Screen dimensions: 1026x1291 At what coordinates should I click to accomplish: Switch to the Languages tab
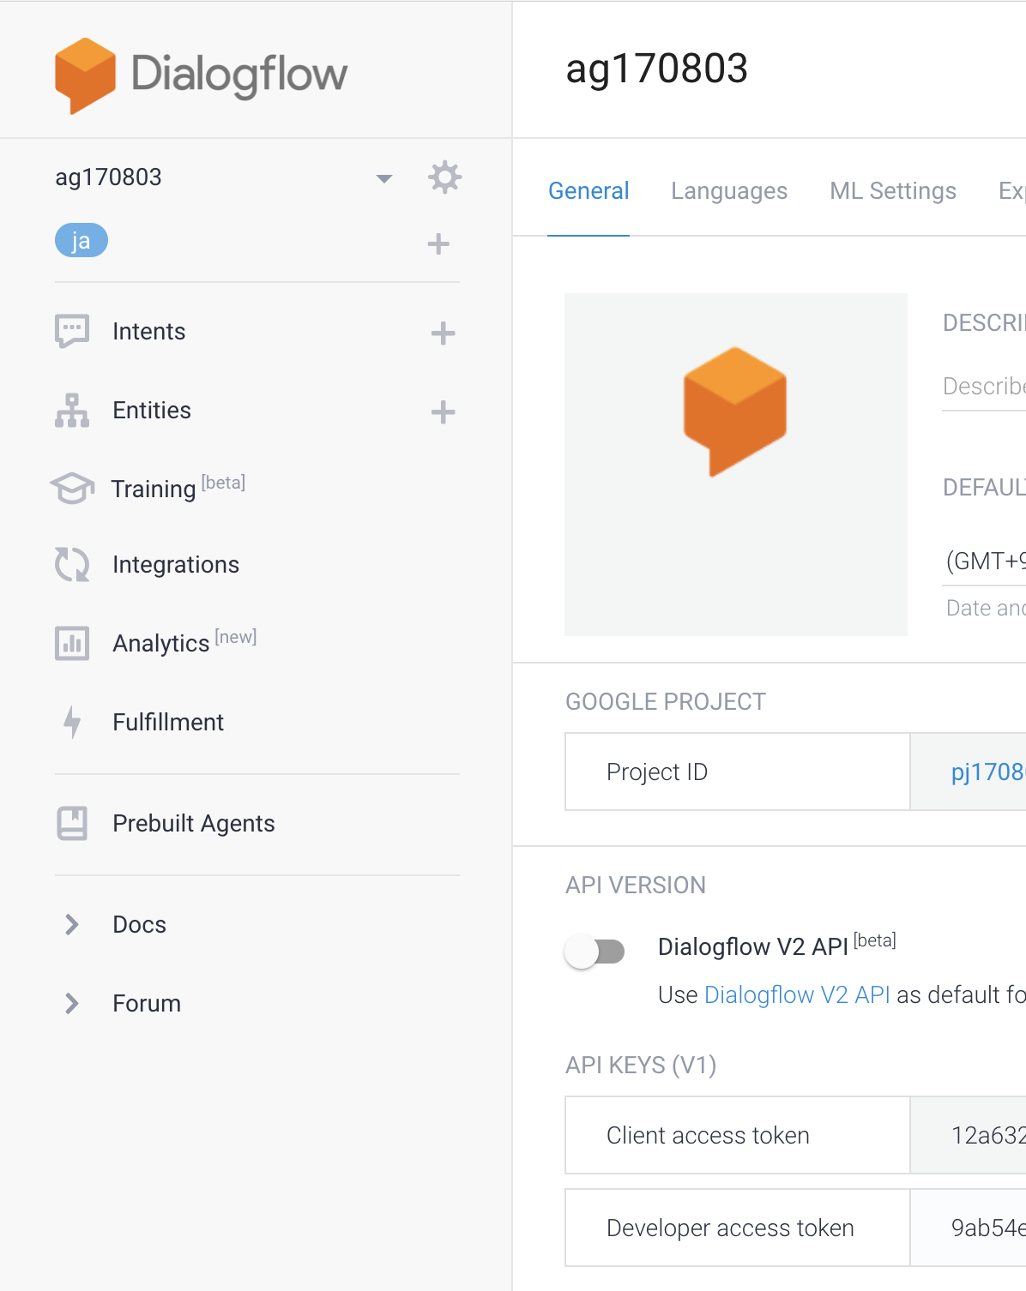click(x=729, y=191)
